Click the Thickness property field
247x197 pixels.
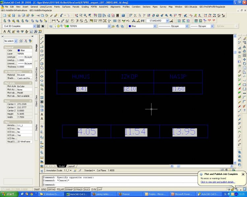(x=24, y=67)
